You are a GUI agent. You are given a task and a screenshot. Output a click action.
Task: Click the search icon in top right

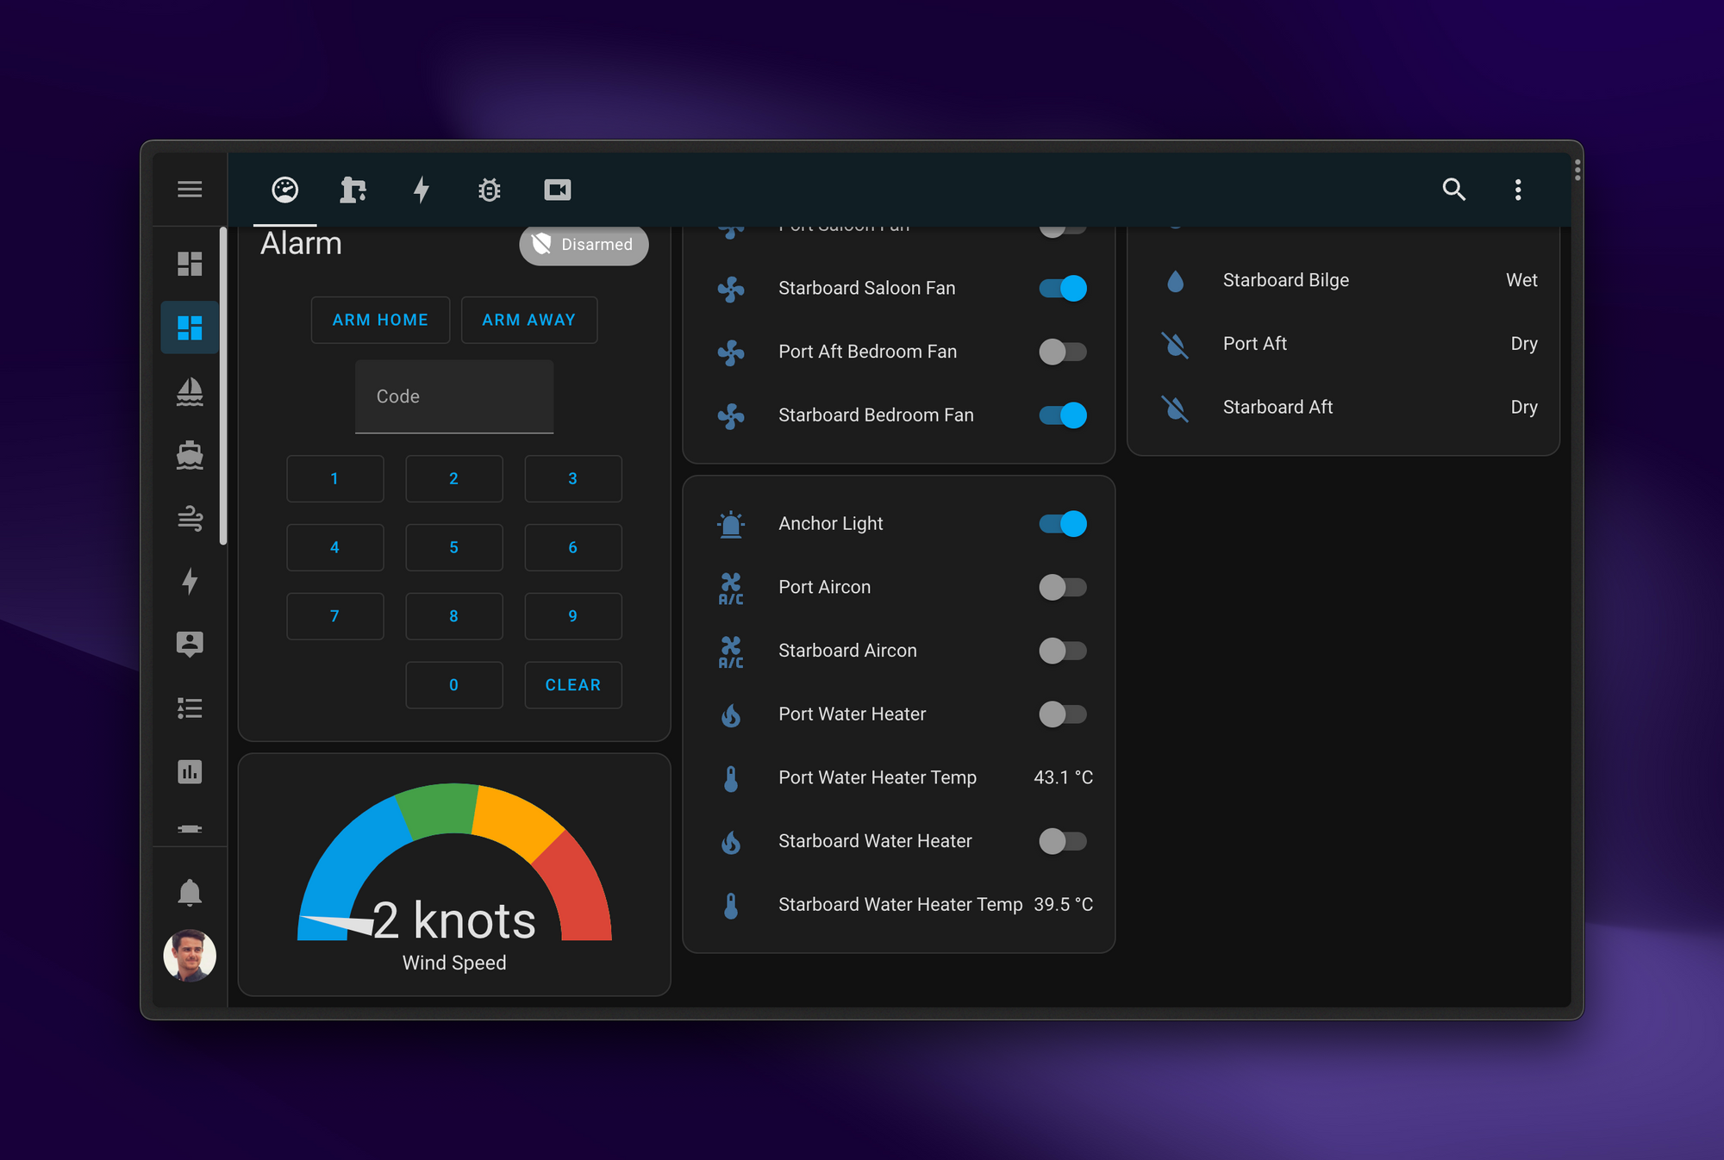pos(1456,189)
